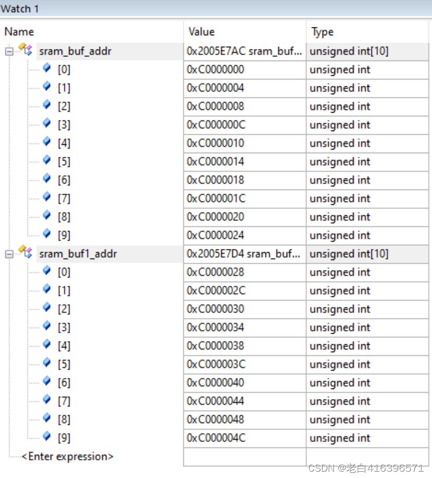The height and width of the screenshot is (478, 432).
Task: Click type cell of sram_buf1_addr row
Action: pos(368,254)
